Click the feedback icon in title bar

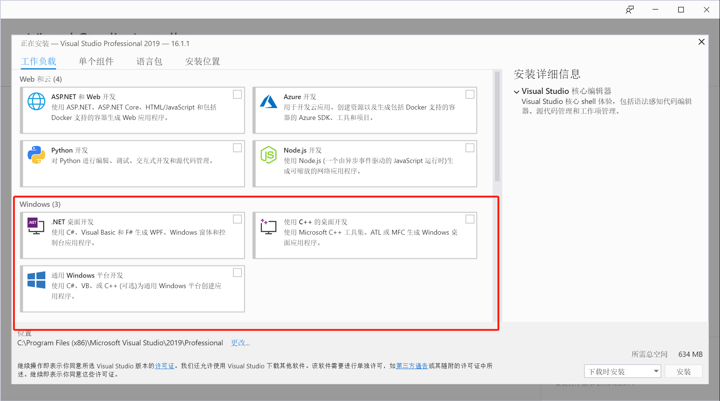tap(630, 10)
